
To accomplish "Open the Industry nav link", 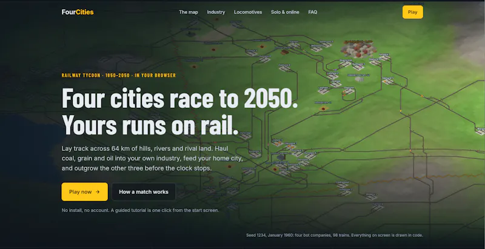I will pyautogui.click(x=216, y=12).
